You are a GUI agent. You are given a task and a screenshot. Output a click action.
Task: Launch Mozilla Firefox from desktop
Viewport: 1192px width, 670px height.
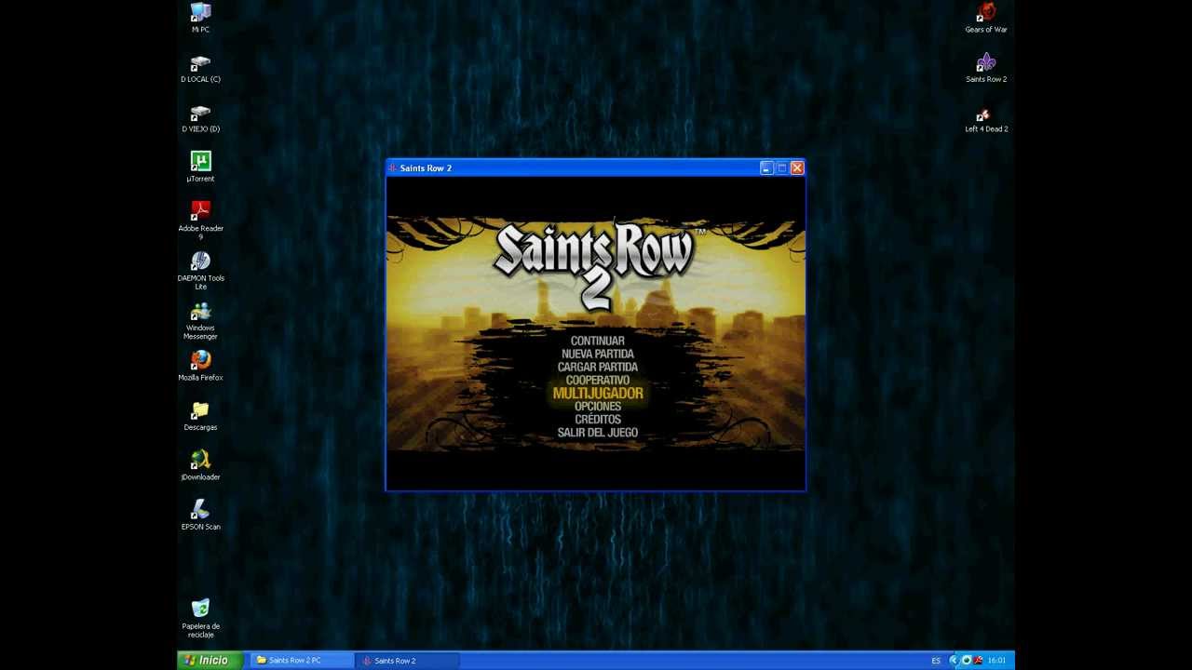tap(200, 366)
